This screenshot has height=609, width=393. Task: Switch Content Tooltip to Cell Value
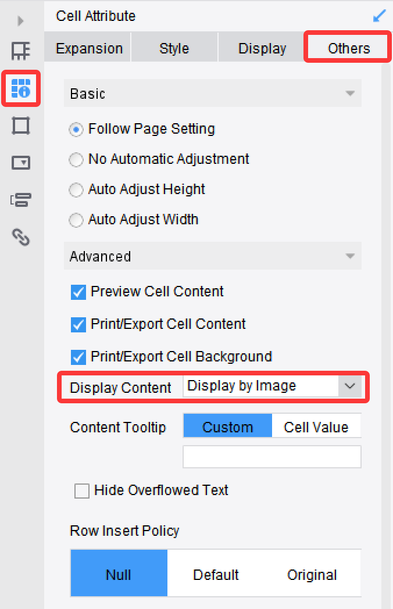pos(316,426)
